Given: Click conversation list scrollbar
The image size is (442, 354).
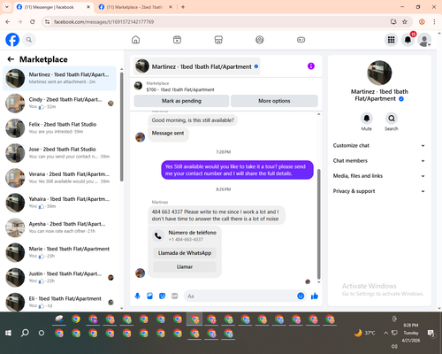Looking at the screenshot, I should [x=122, y=127].
